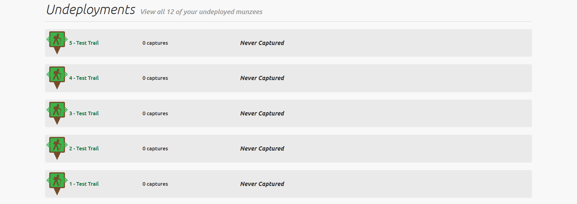This screenshot has height=204, width=577.
Task: Click "0 captures" in the 5 - Test Trail row
Action: (x=155, y=43)
